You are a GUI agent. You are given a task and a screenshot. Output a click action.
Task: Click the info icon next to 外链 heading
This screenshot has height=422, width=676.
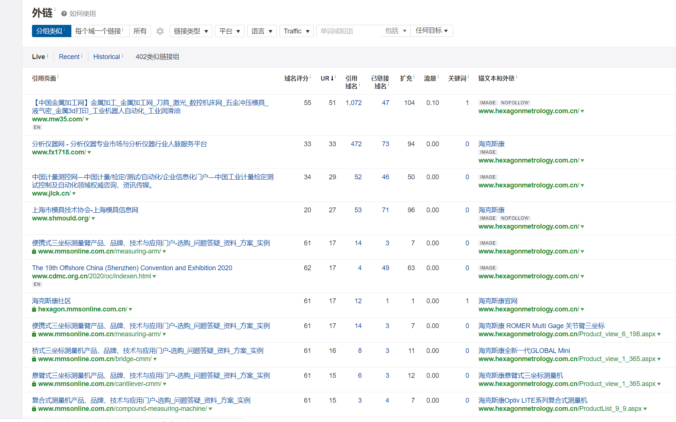[x=55, y=9]
